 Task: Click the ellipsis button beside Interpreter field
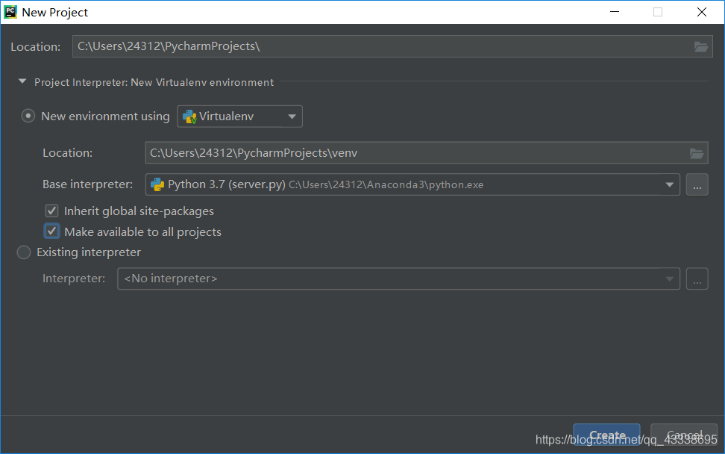coord(697,279)
